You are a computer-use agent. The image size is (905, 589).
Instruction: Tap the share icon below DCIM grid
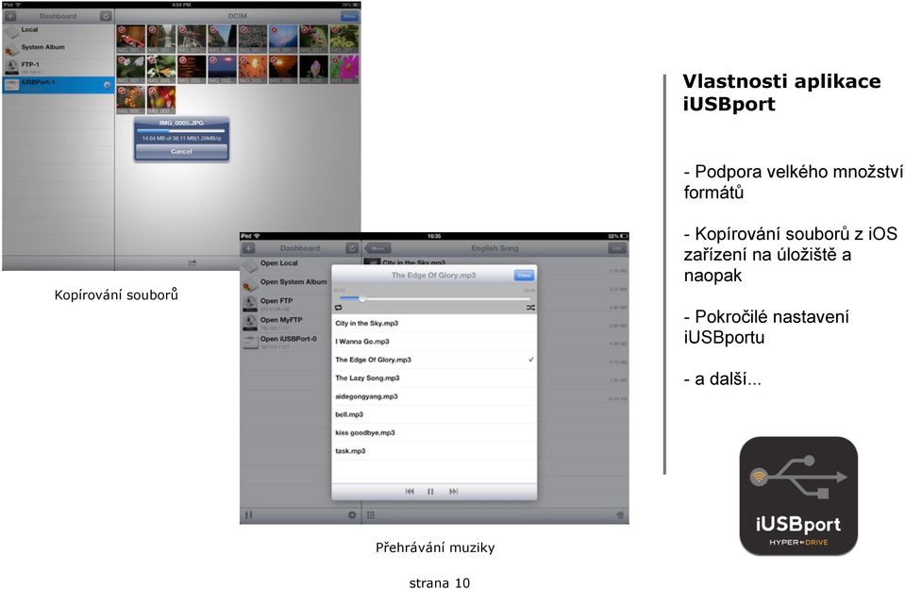[x=193, y=262]
